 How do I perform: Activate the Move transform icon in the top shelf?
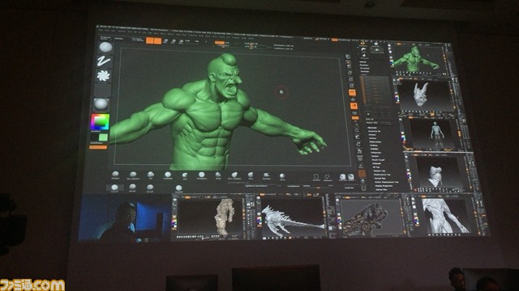coord(165,41)
